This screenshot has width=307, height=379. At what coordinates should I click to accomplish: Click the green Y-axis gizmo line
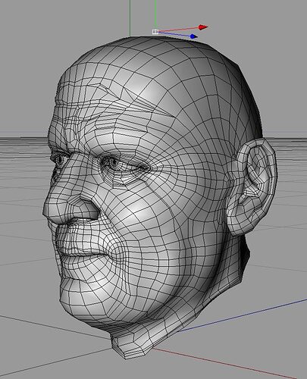coord(155,14)
